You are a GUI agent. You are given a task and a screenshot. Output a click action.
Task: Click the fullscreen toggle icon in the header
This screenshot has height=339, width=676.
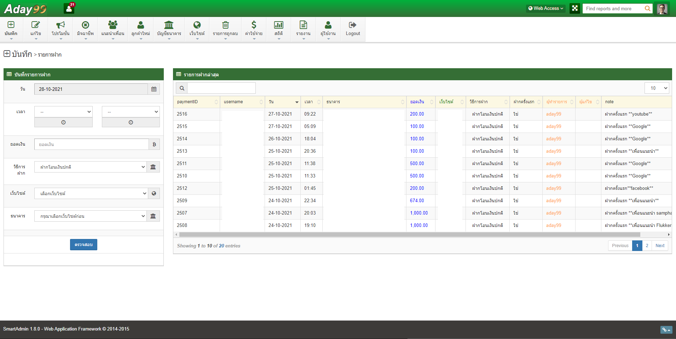(575, 8)
